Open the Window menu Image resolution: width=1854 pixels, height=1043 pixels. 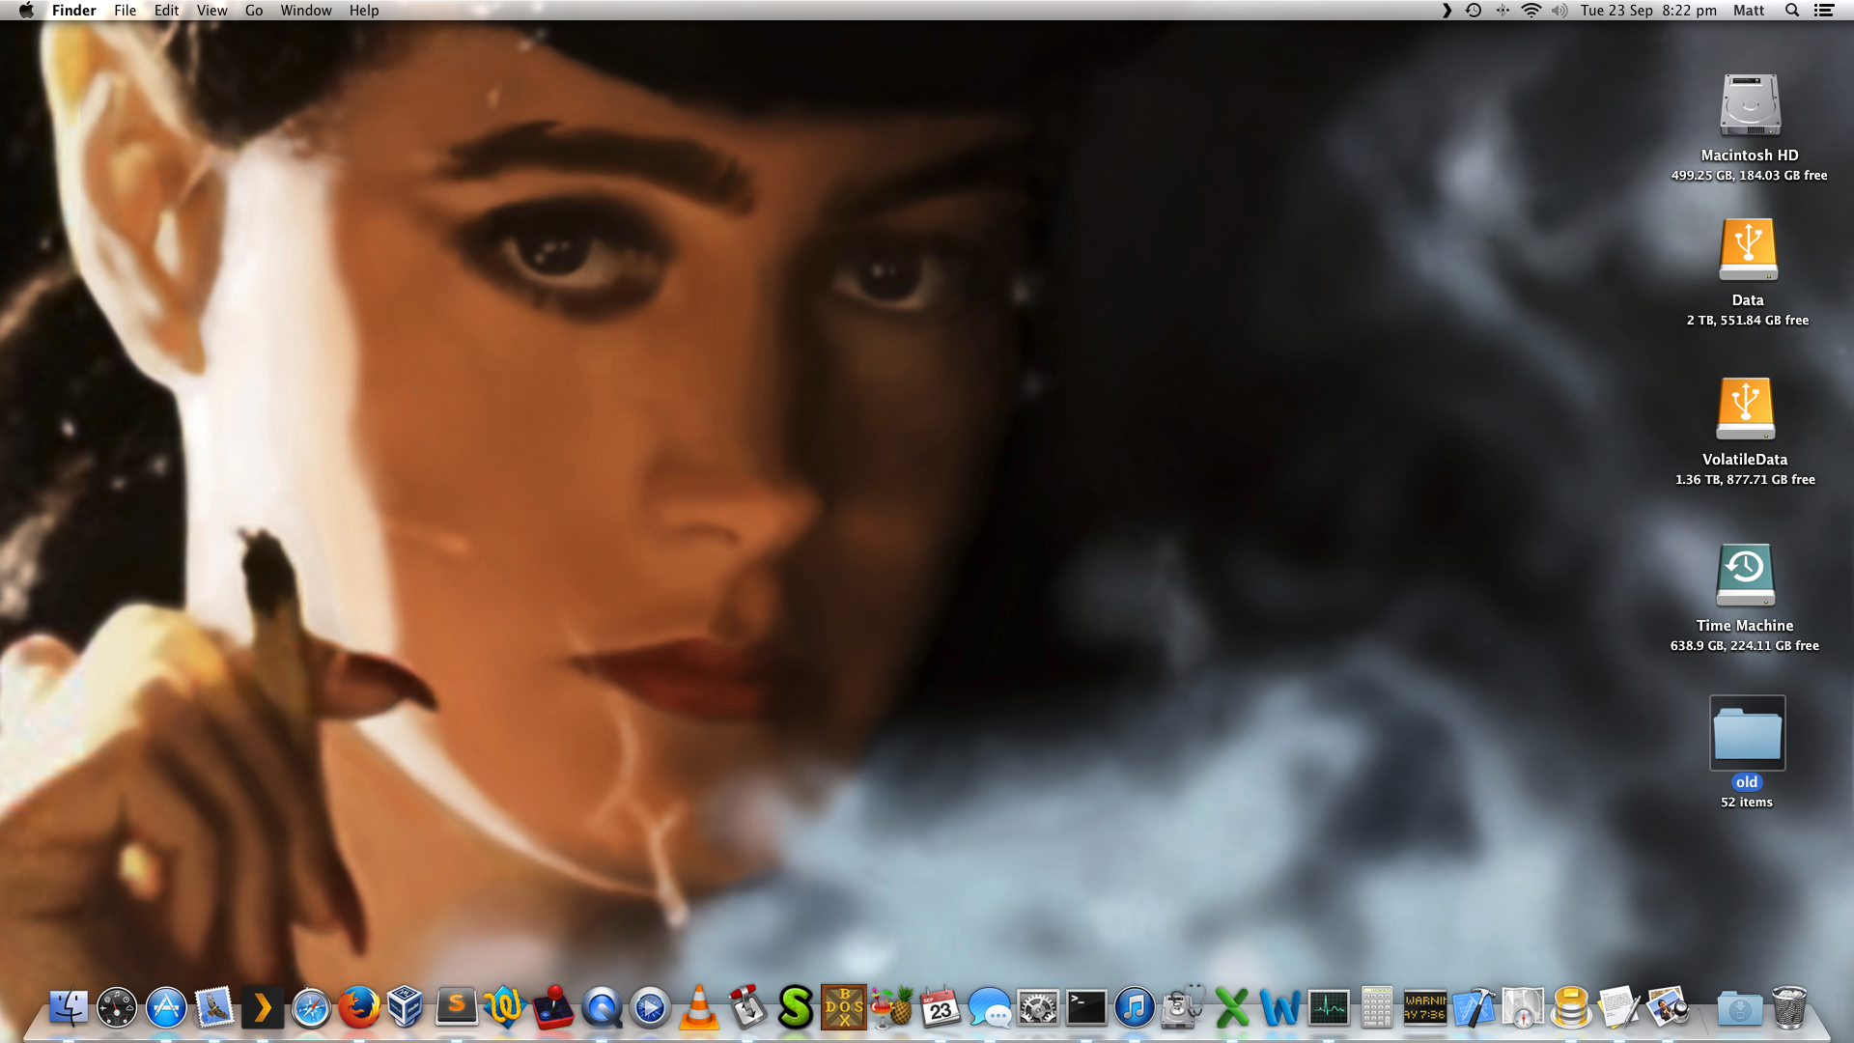[x=306, y=11]
